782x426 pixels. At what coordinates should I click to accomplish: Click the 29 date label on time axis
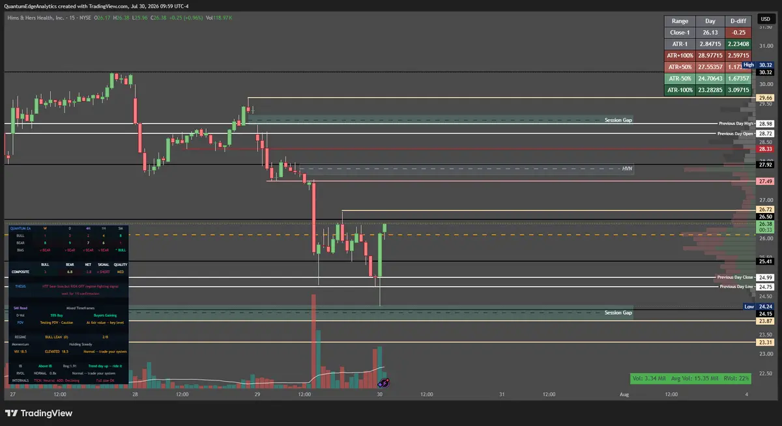(257, 395)
